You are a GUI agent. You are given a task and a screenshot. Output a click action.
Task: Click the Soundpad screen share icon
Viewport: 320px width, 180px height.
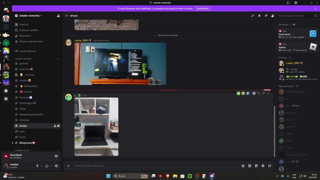[56, 156]
